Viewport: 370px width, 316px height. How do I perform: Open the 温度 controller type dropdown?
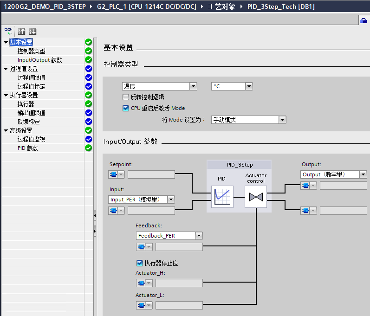193,86
